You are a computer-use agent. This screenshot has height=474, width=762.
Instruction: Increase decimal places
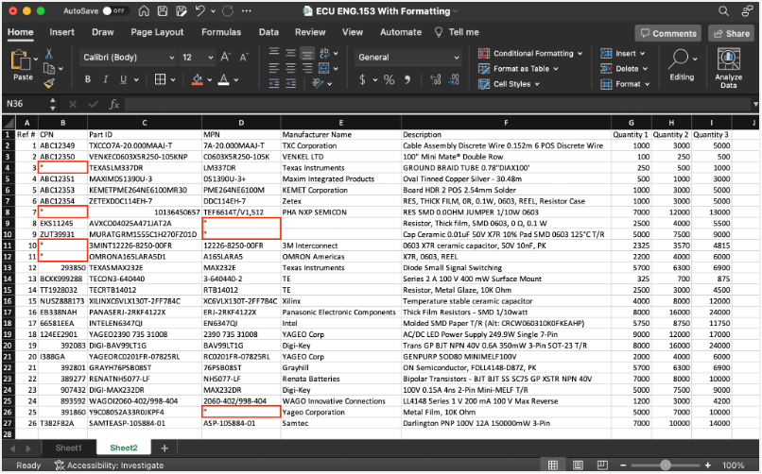click(436, 79)
